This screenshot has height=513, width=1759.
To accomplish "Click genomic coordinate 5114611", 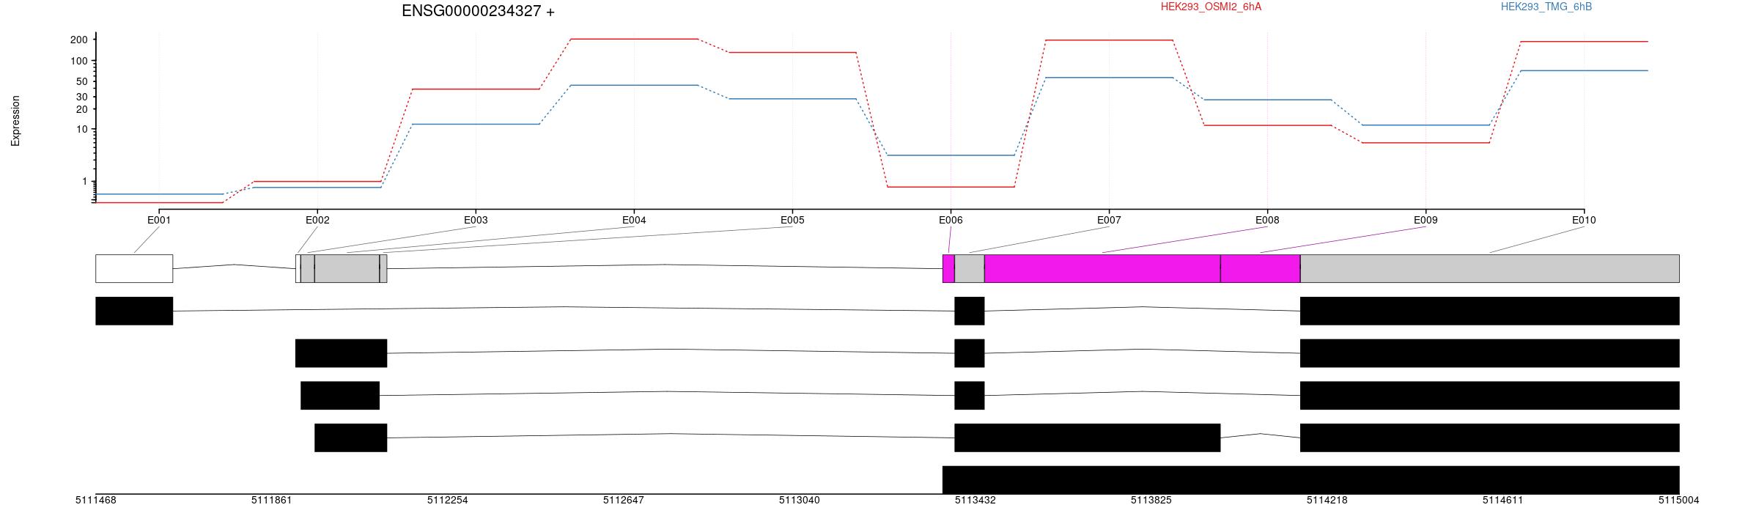I will [1502, 501].
